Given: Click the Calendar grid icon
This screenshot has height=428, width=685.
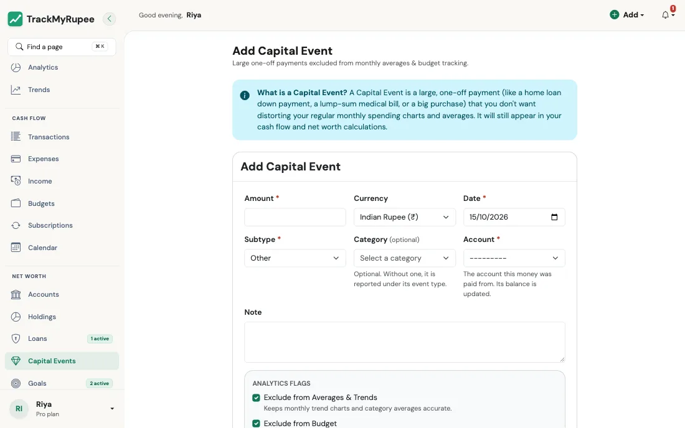Looking at the screenshot, I should click(16, 248).
